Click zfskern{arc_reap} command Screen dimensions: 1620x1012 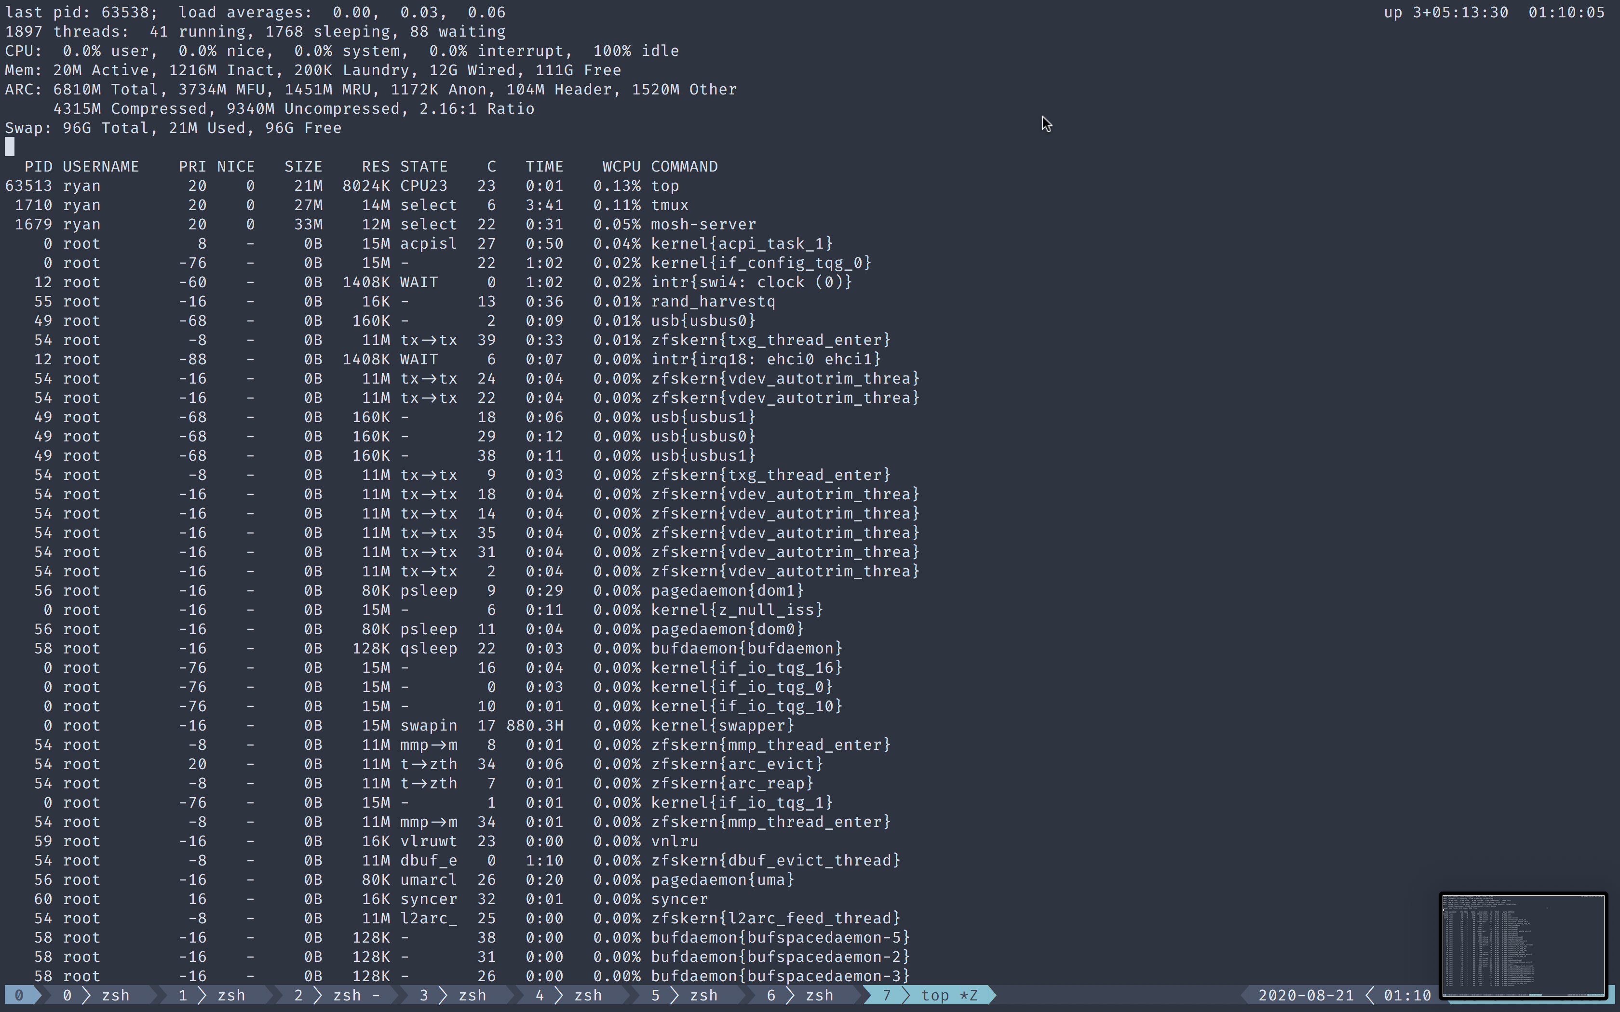point(732,784)
